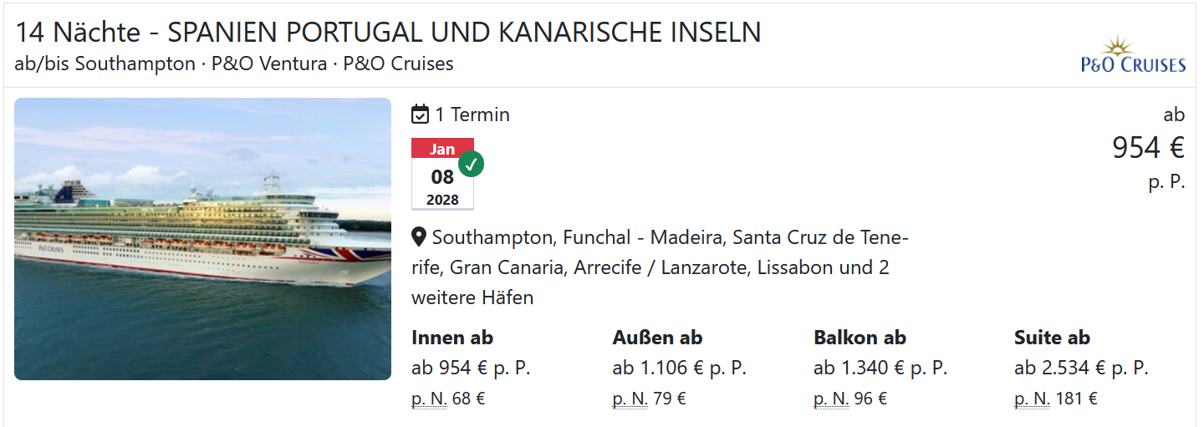Click the map pin location icon

420,237
